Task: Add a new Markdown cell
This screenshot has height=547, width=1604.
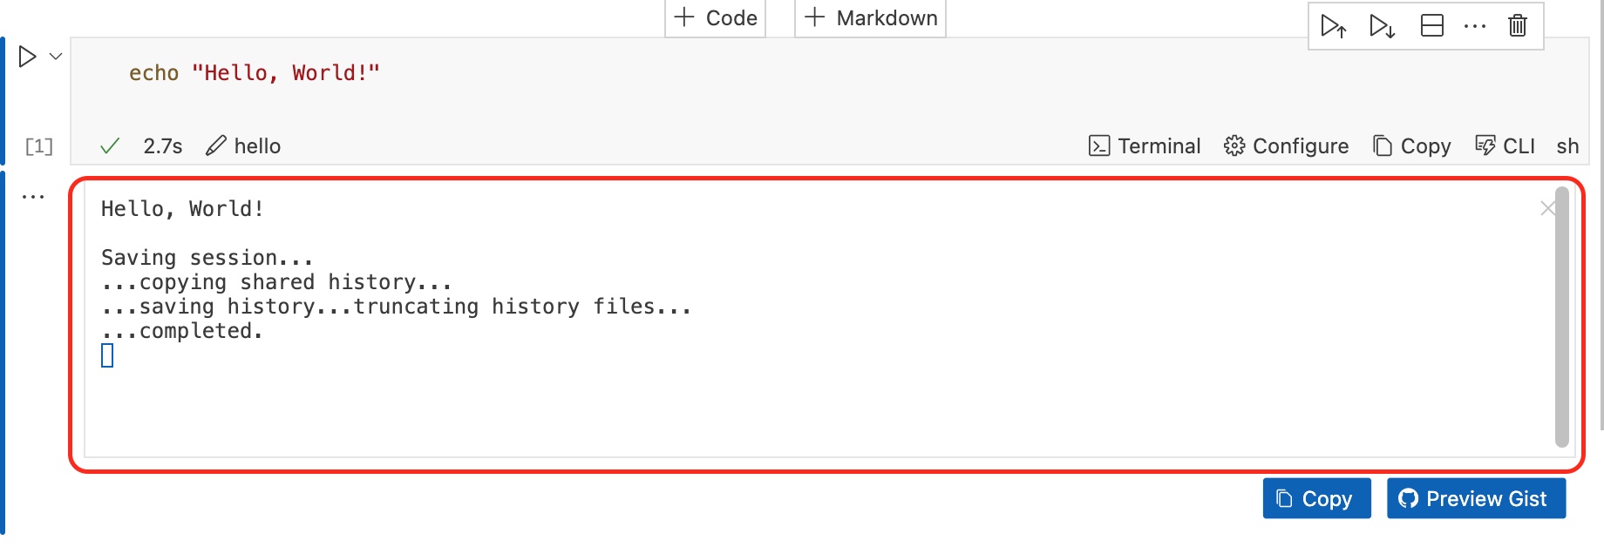Action: [870, 18]
